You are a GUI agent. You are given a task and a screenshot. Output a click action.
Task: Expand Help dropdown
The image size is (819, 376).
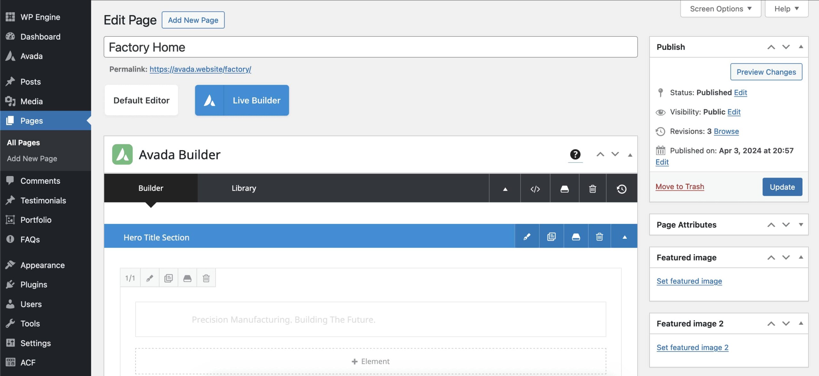pyautogui.click(x=787, y=9)
